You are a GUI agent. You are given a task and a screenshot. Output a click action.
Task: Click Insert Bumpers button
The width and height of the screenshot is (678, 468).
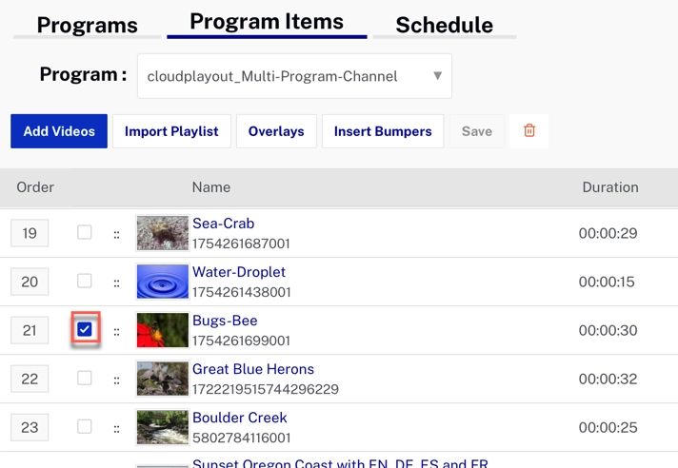pyautogui.click(x=383, y=131)
